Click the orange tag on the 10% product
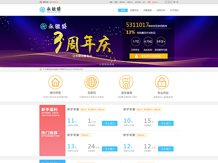 (149, 110)
